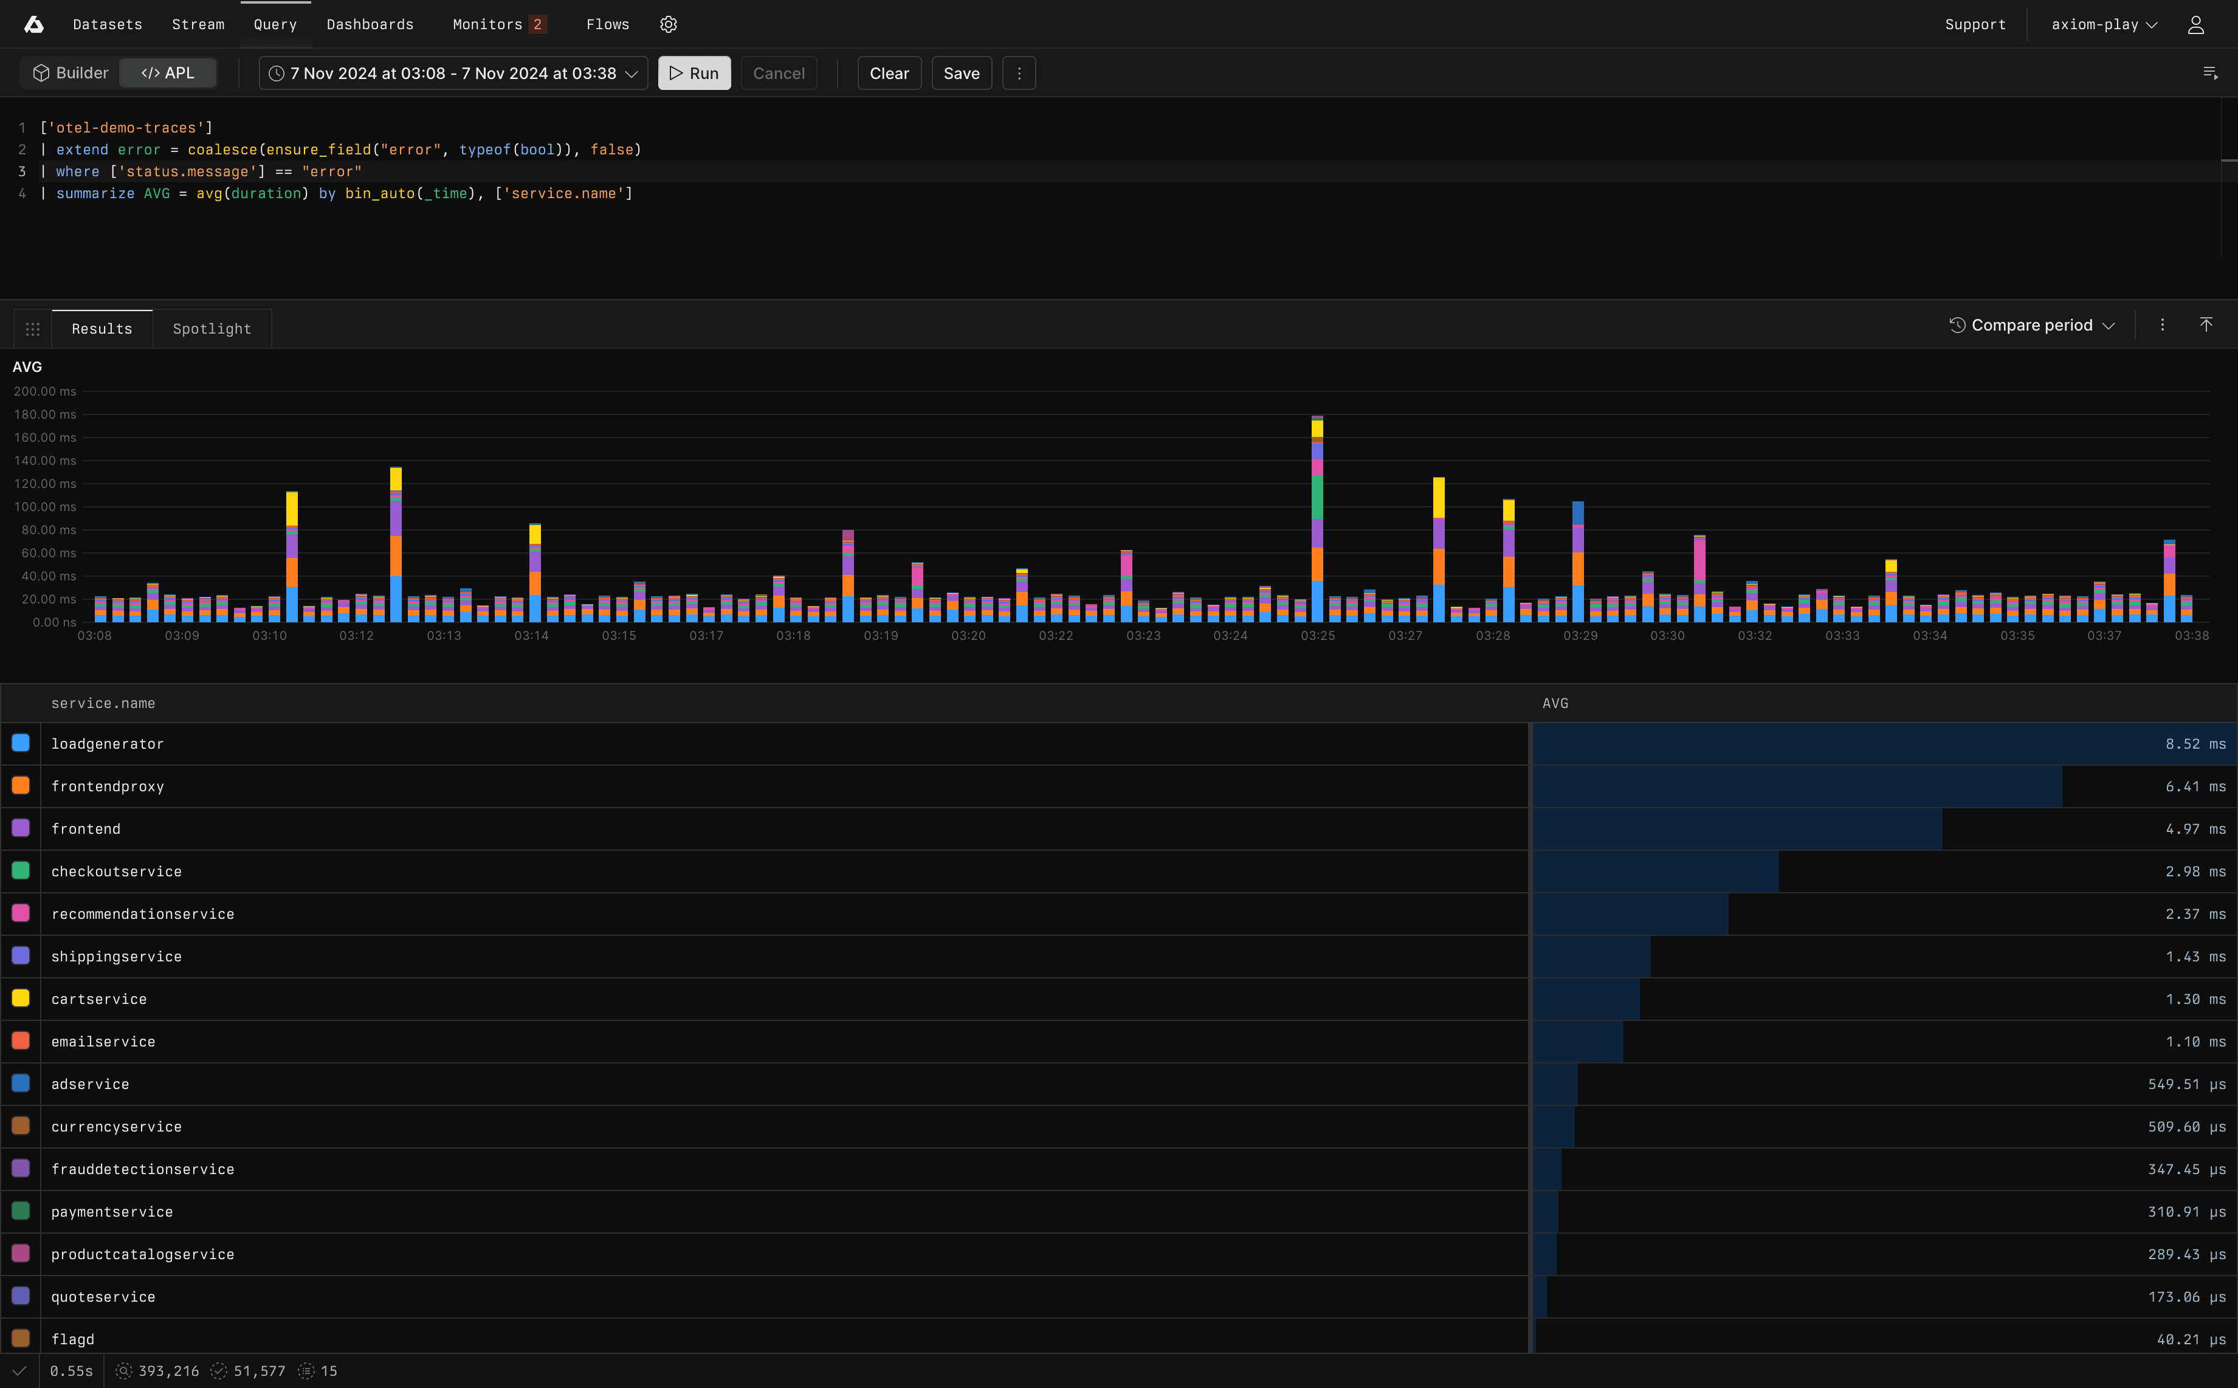Switch to Builder mode

(x=71, y=74)
